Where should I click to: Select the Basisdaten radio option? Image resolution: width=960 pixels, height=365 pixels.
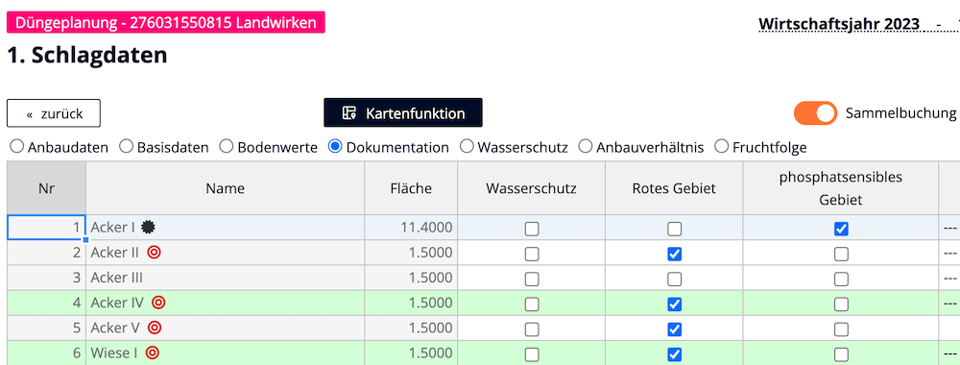pos(126,147)
